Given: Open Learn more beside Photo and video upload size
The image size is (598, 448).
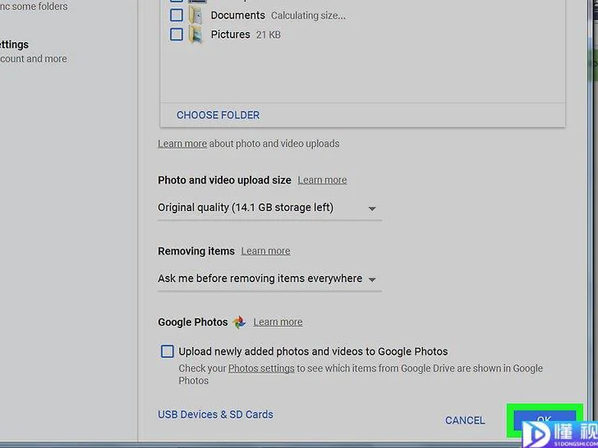Looking at the screenshot, I should 322,180.
